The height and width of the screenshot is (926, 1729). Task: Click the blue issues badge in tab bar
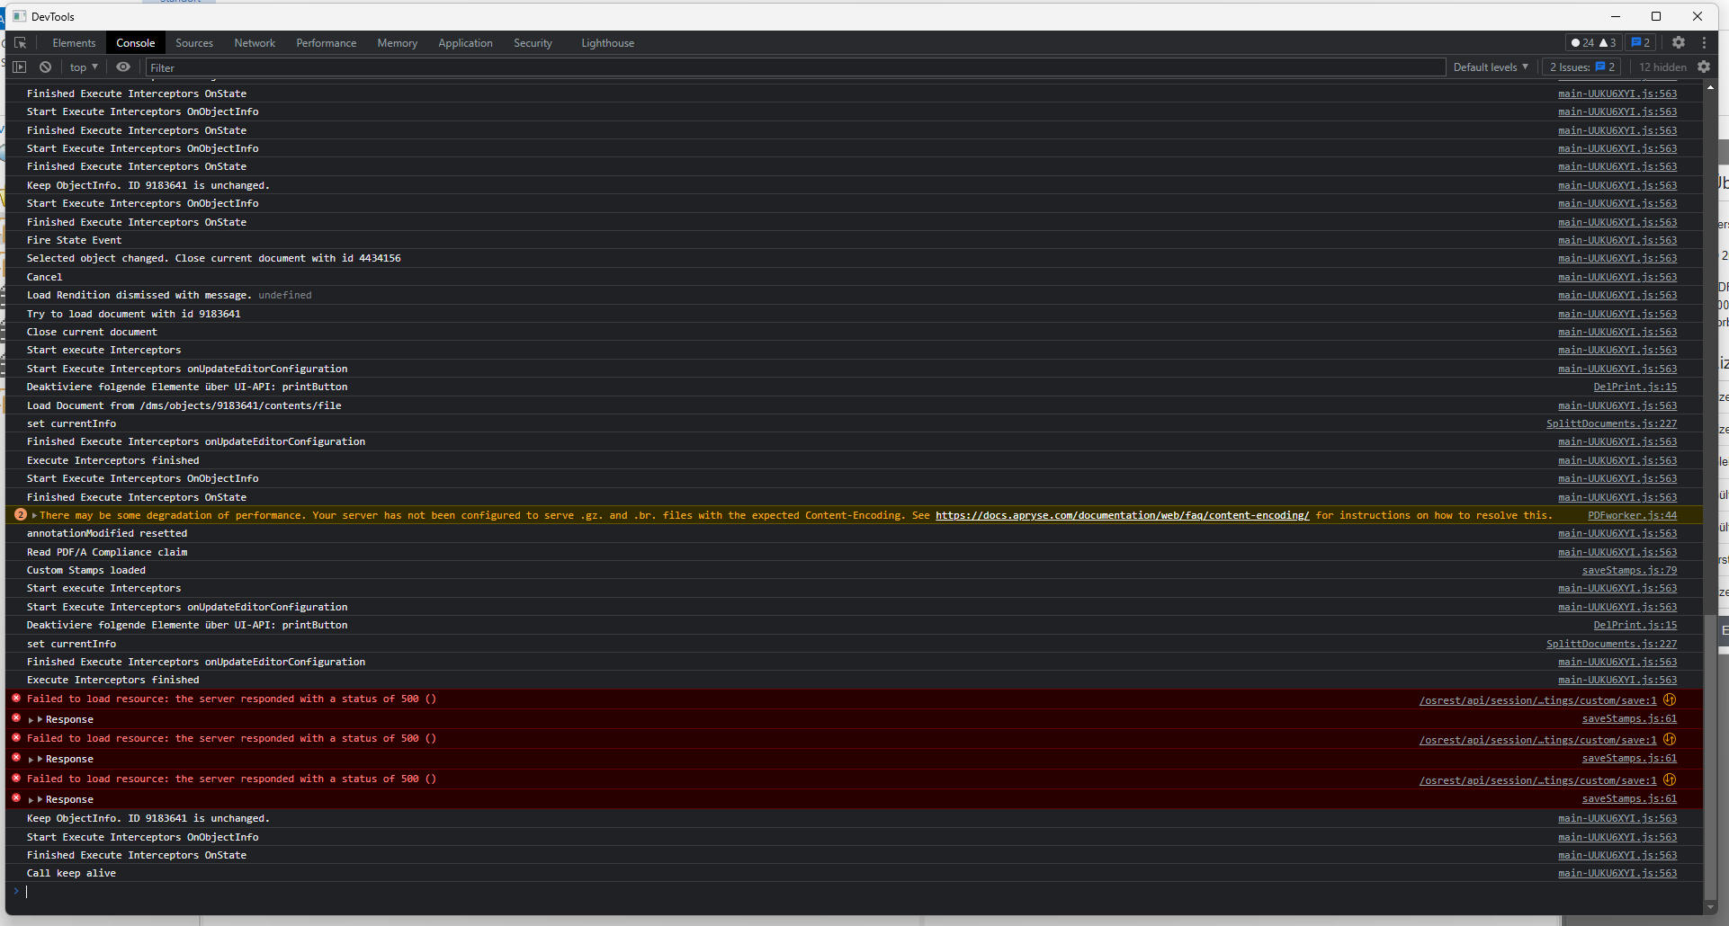[1641, 42]
